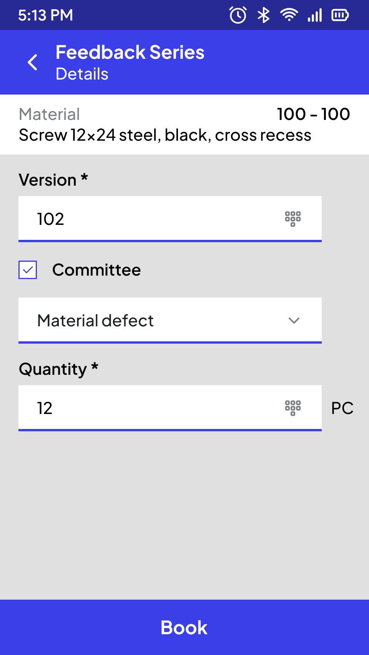Screen dimensions: 369x655
Task: Focus the Quantity field containing 12
Action: click(x=170, y=408)
